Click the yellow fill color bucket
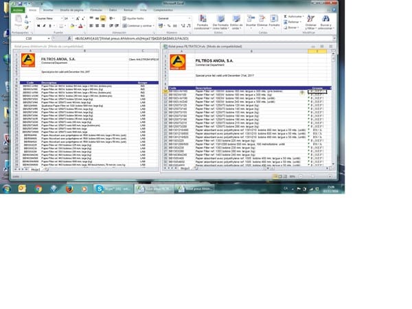412x309 pixels. pyautogui.click(x=72, y=26)
